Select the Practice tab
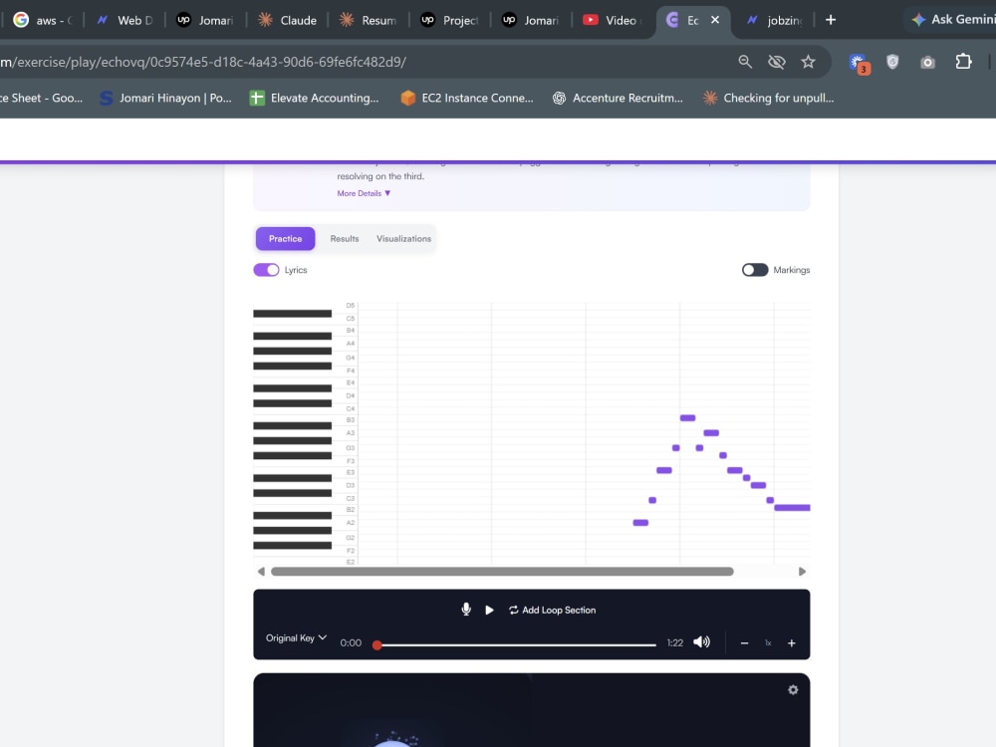The height and width of the screenshot is (747, 996). coord(285,239)
